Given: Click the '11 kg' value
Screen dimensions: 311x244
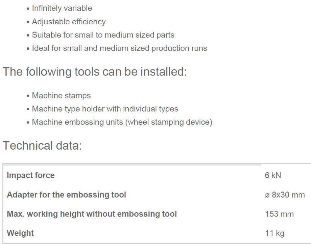Looking at the screenshot, I should (275, 233).
